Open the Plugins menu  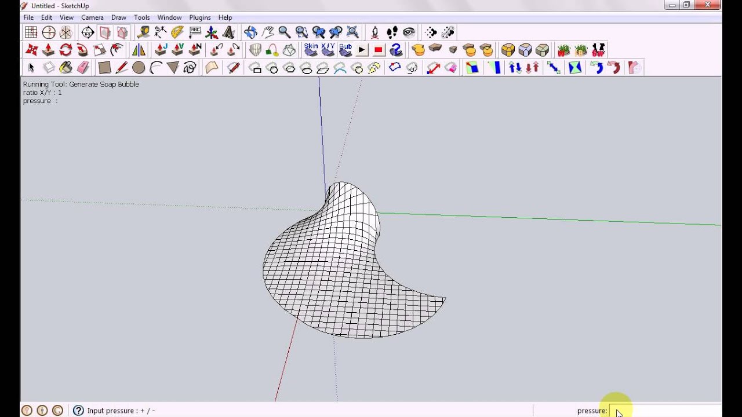200,17
